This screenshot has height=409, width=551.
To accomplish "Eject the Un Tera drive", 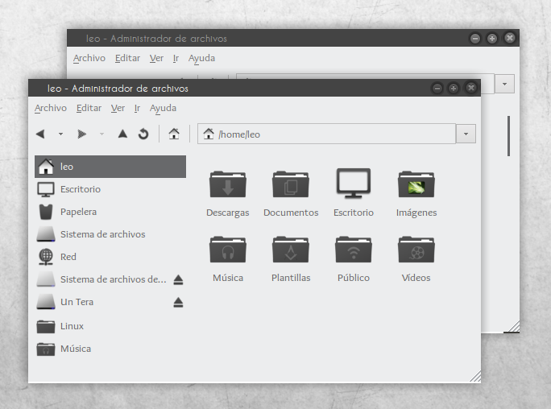I will [x=178, y=302].
